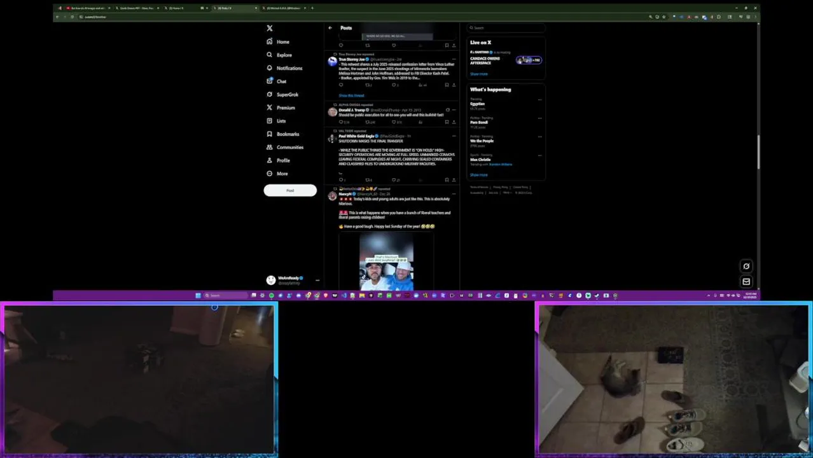Repost the True Stormy Joe post
Image resolution: width=813 pixels, height=458 pixels.
click(367, 85)
